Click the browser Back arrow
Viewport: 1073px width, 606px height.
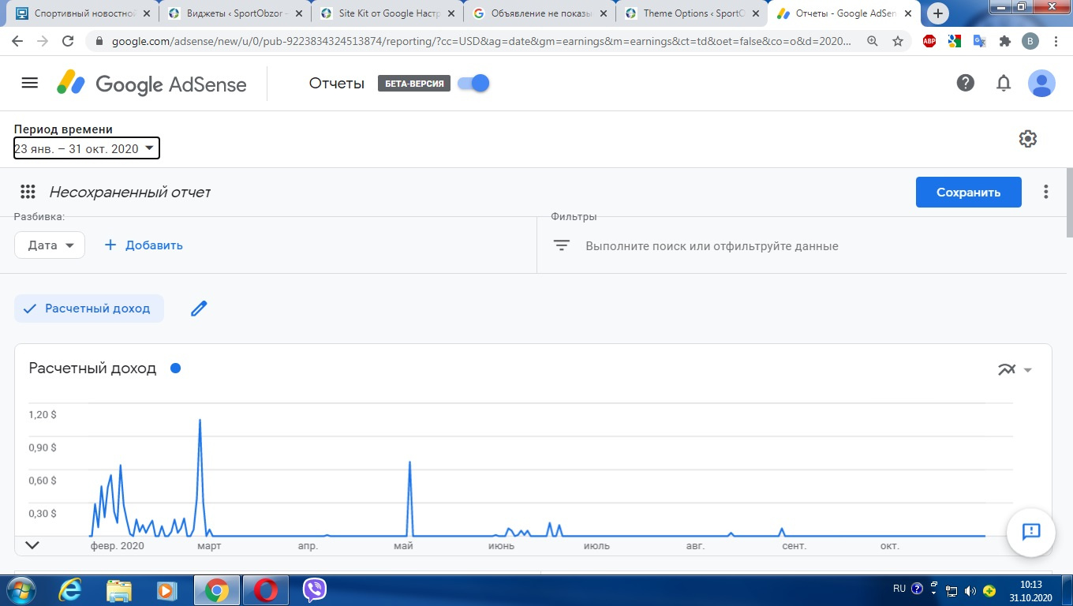point(17,42)
